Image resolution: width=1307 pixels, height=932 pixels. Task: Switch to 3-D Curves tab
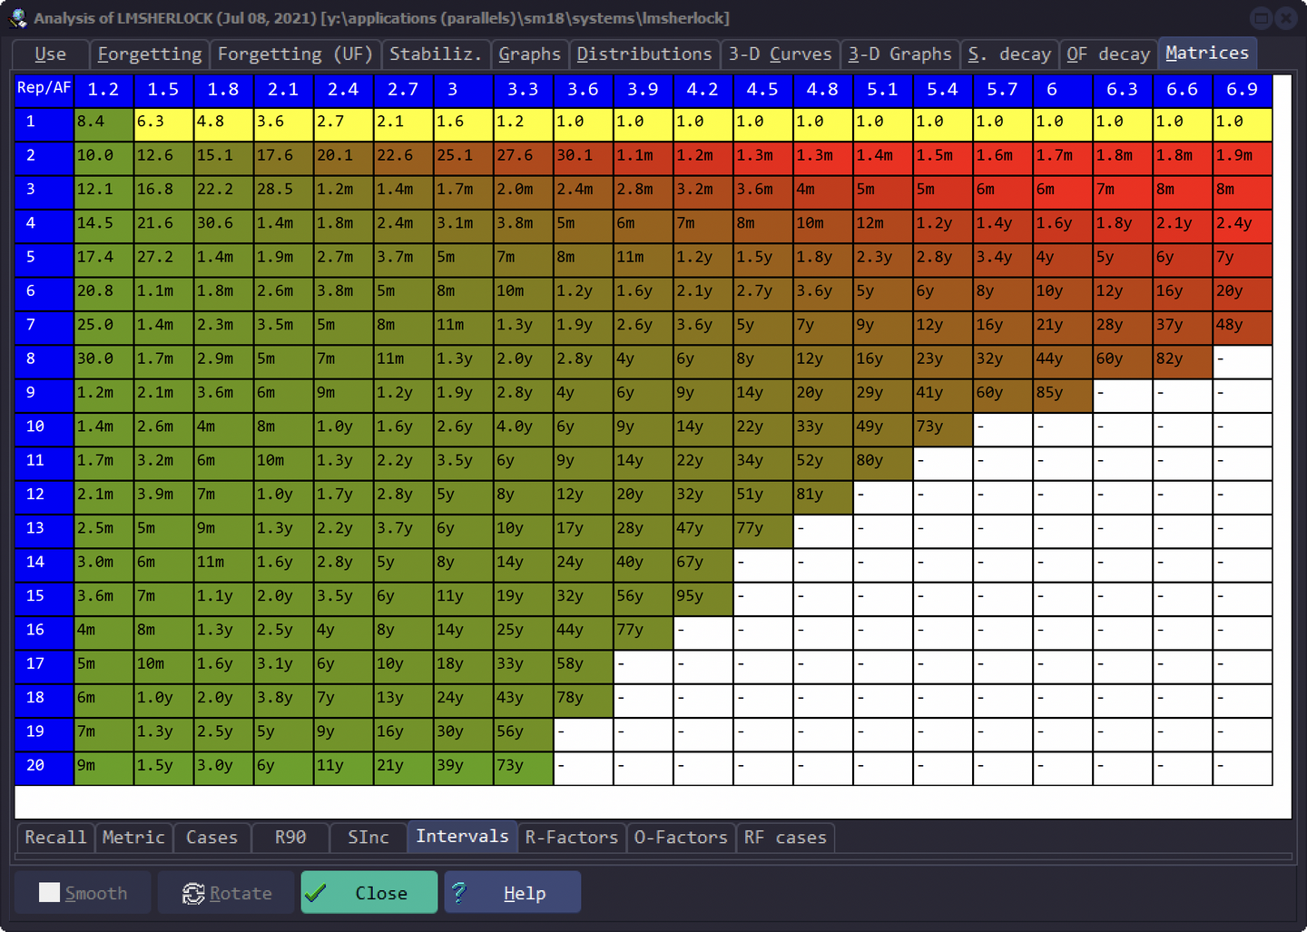click(781, 54)
